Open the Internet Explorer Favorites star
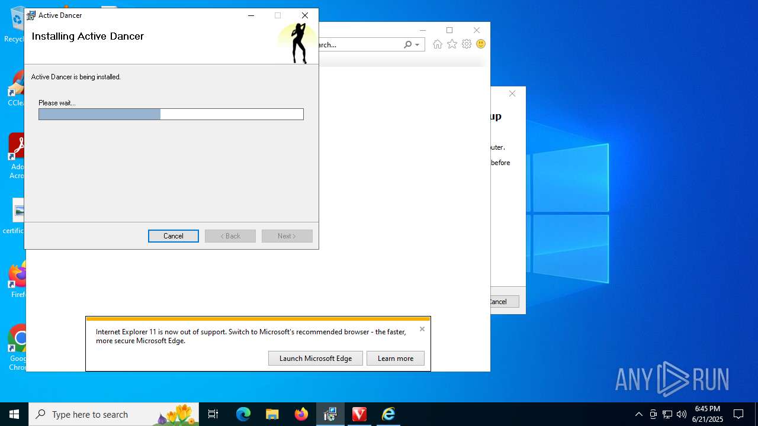Viewport: 758px width, 426px height. coord(452,44)
